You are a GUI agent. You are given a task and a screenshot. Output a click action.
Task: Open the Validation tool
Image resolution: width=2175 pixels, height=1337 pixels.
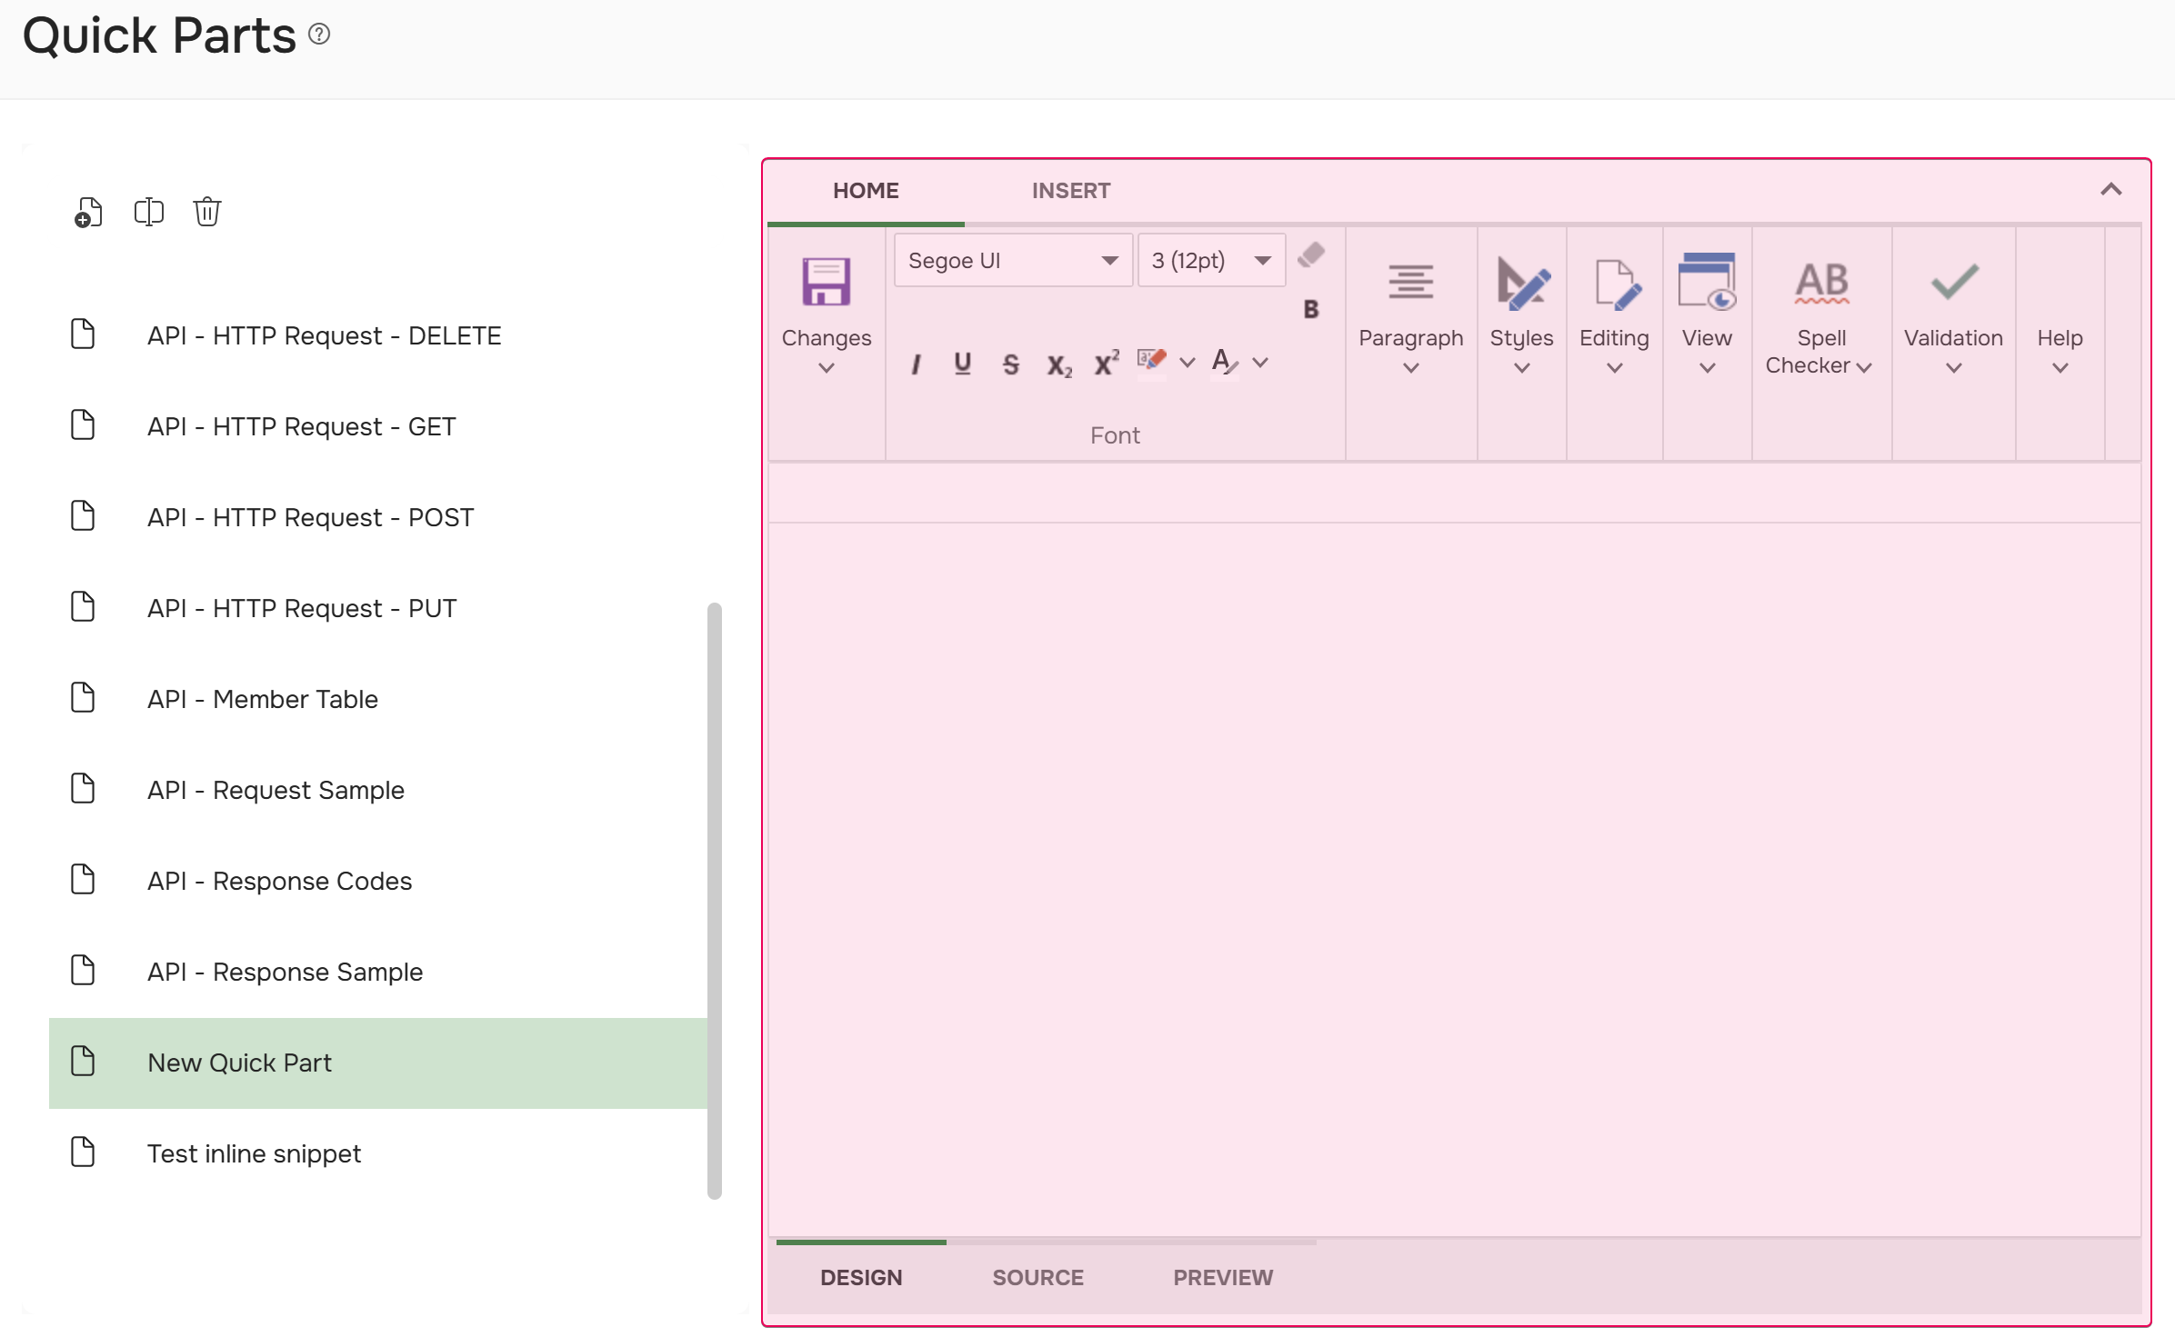pos(1952,309)
